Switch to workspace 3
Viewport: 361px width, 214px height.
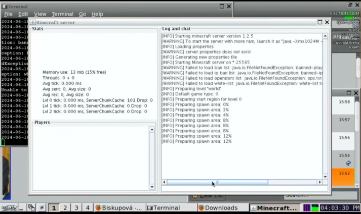[x=76, y=208]
